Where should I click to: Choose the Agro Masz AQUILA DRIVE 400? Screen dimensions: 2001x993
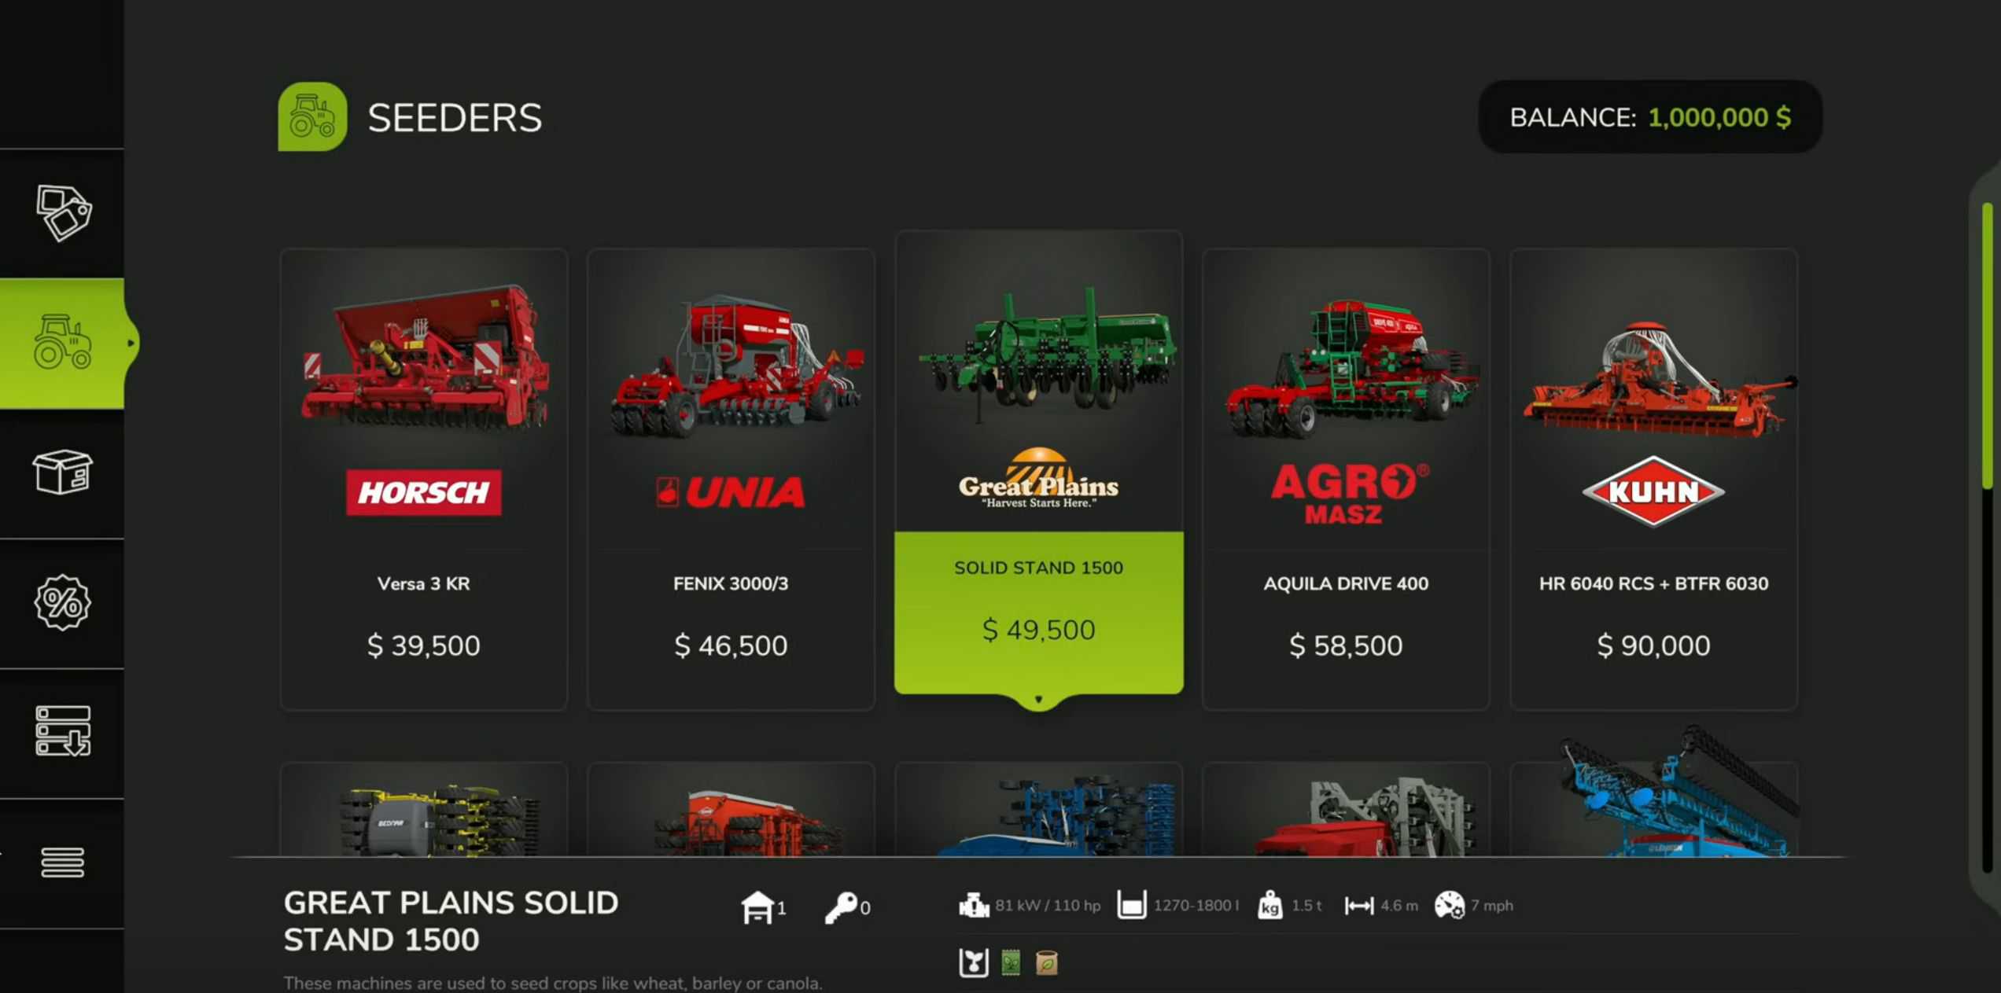point(1346,480)
